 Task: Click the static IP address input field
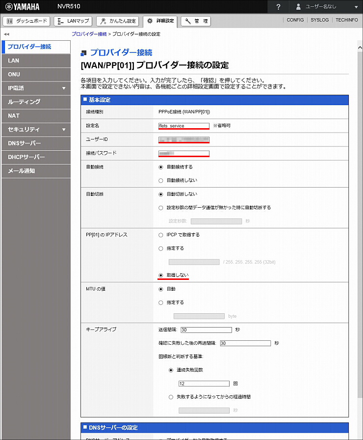click(x=194, y=262)
